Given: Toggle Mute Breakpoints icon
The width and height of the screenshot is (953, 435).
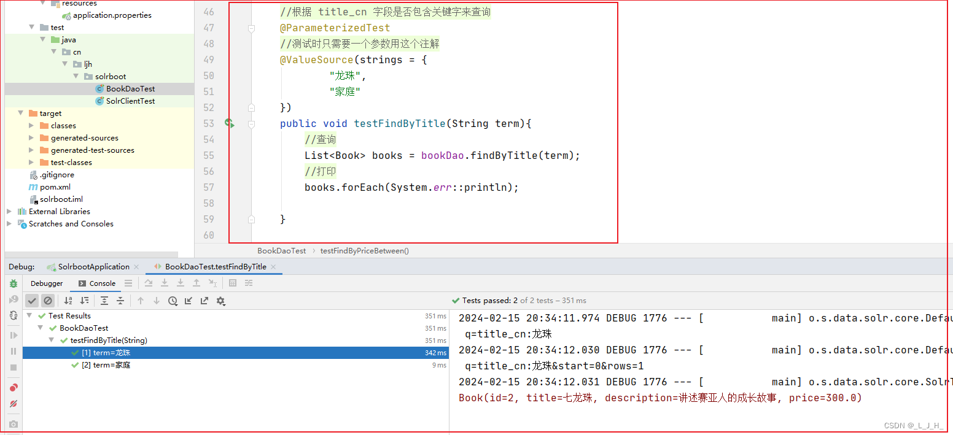Looking at the screenshot, I should [x=14, y=404].
